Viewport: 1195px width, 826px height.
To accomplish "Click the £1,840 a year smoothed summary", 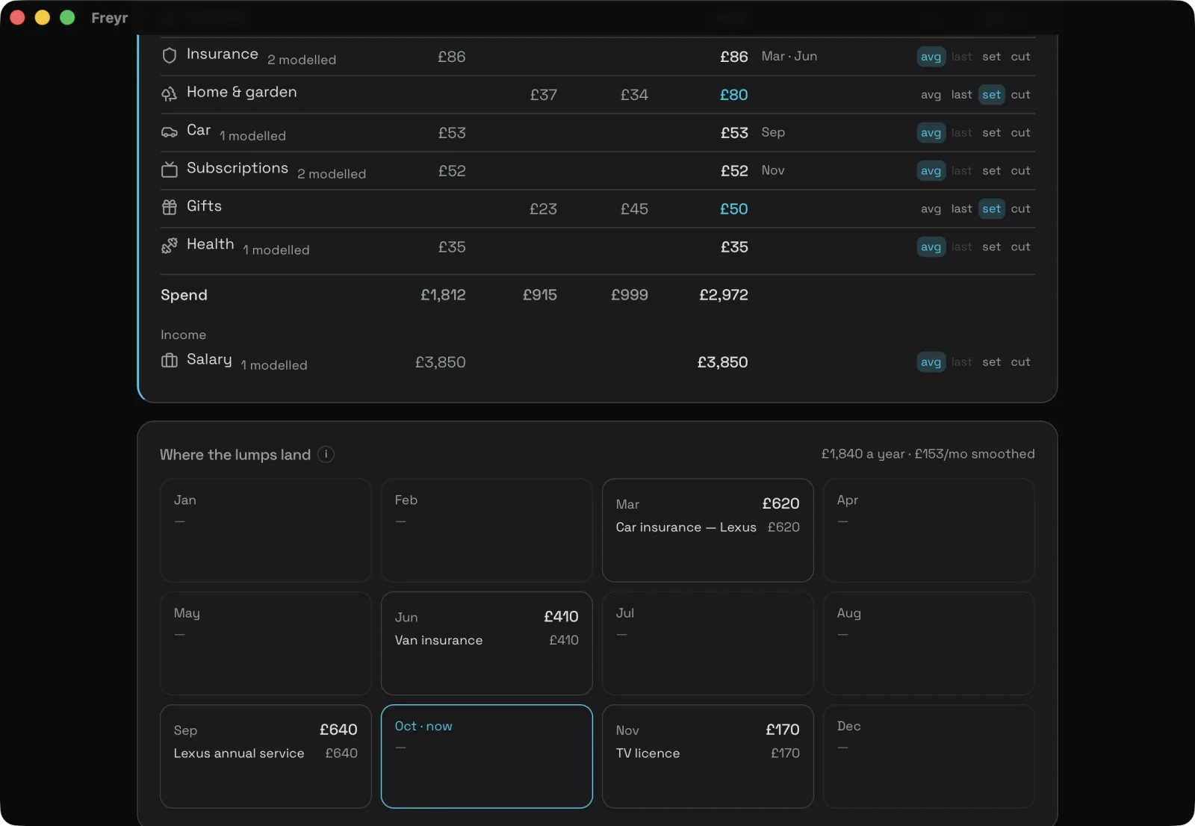I will tap(928, 454).
